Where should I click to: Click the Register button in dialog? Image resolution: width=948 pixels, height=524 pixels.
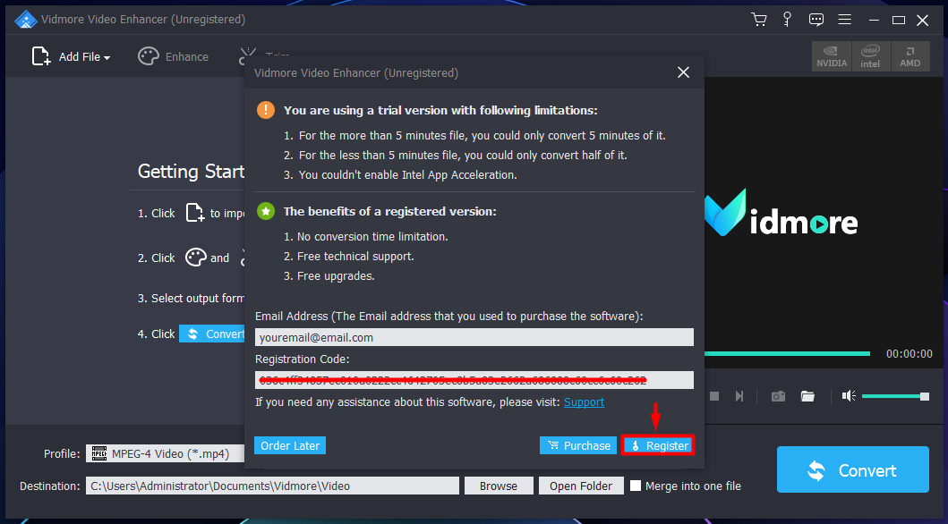[x=658, y=445]
